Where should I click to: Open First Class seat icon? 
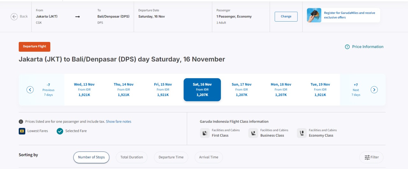(205, 133)
